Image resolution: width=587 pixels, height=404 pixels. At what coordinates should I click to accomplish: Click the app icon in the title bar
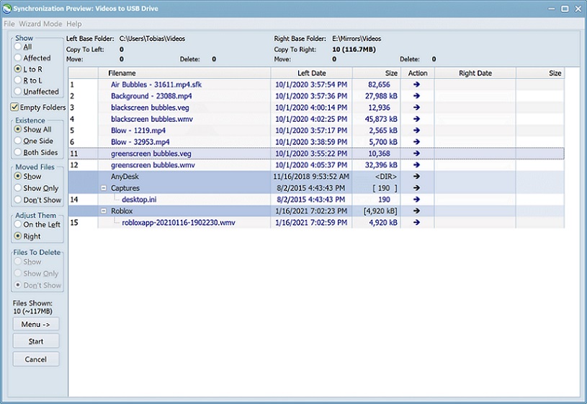coord(6,8)
